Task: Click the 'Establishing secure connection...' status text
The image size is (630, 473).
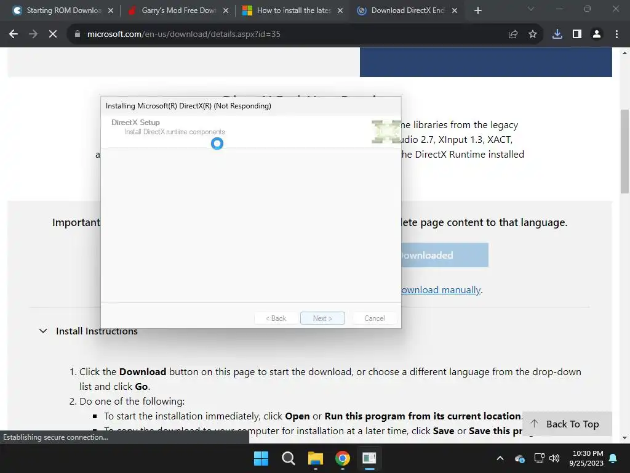Action: [56, 437]
